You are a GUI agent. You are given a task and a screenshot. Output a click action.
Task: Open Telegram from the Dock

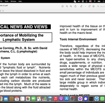(x=97, y=99)
